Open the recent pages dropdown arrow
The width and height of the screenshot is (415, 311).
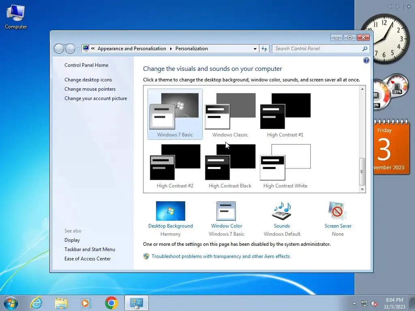(x=78, y=49)
